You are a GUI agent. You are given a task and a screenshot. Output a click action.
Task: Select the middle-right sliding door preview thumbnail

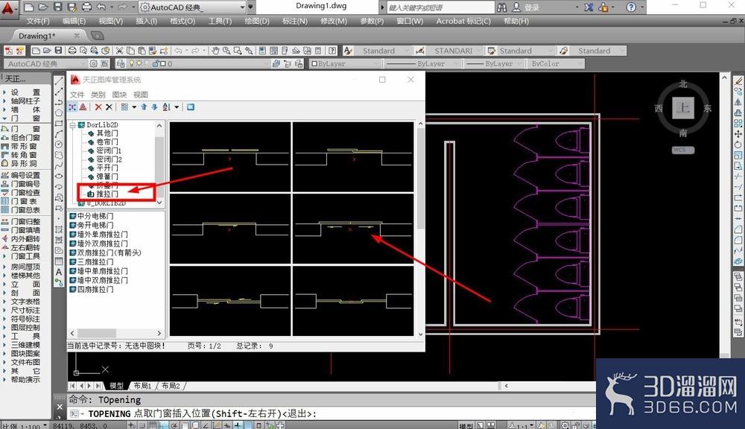point(353,229)
